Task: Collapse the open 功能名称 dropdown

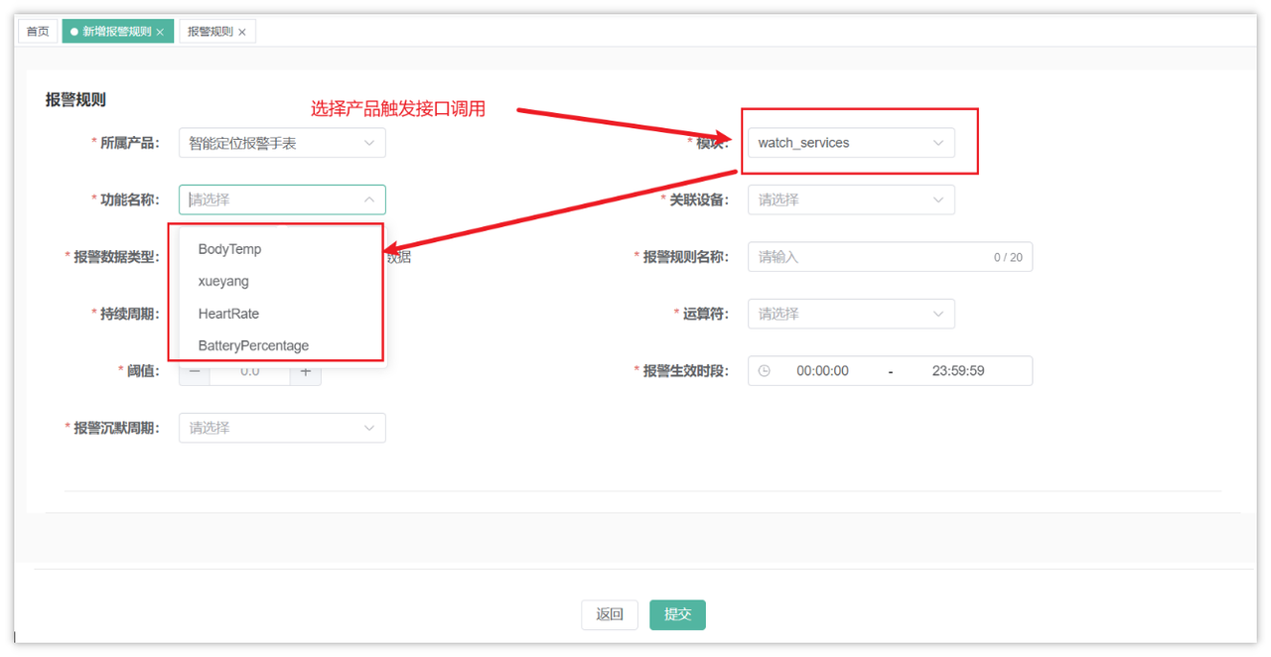Action: (x=282, y=199)
